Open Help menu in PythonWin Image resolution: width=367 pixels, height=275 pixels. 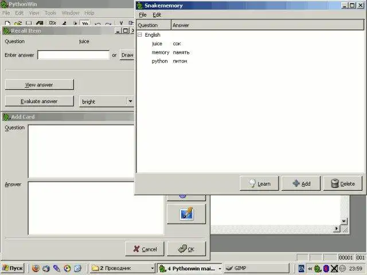(89, 13)
